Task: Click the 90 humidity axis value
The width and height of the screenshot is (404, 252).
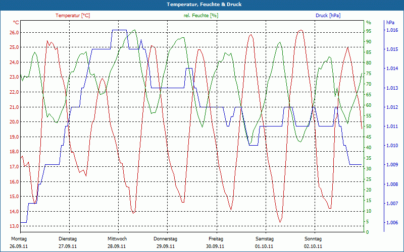Action: [369, 42]
